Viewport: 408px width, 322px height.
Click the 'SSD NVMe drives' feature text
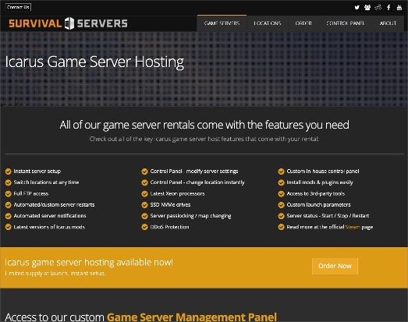pos(170,205)
